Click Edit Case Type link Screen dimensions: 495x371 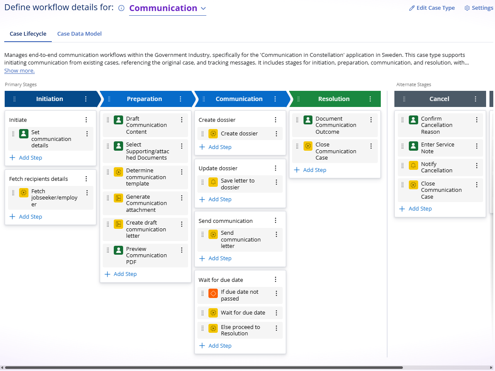432,8
